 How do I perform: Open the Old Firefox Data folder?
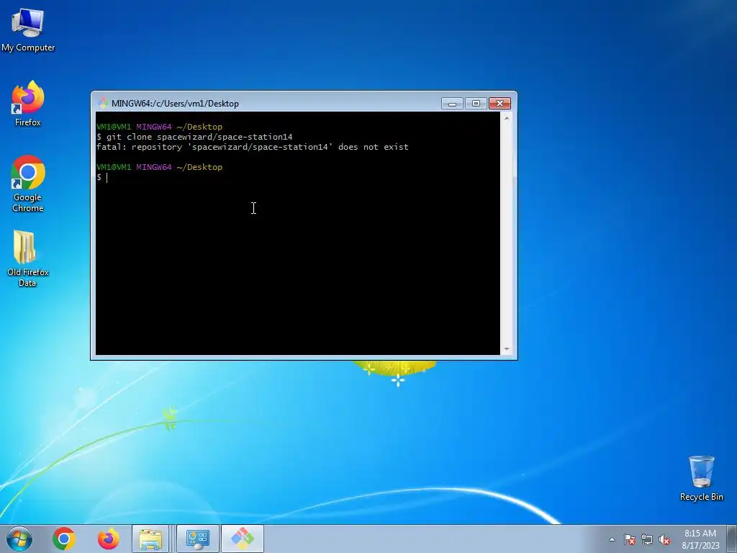pyautogui.click(x=28, y=258)
